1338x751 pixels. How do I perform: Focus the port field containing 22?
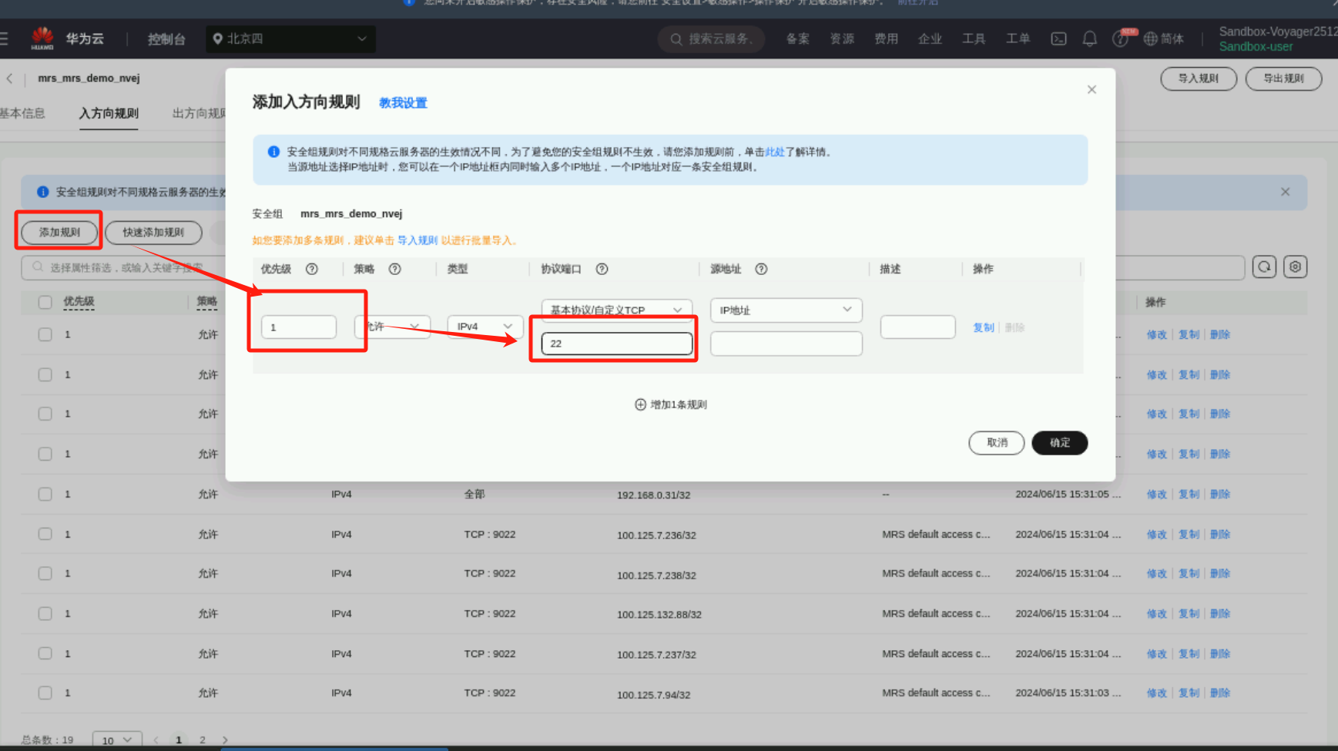[x=617, y=344]
